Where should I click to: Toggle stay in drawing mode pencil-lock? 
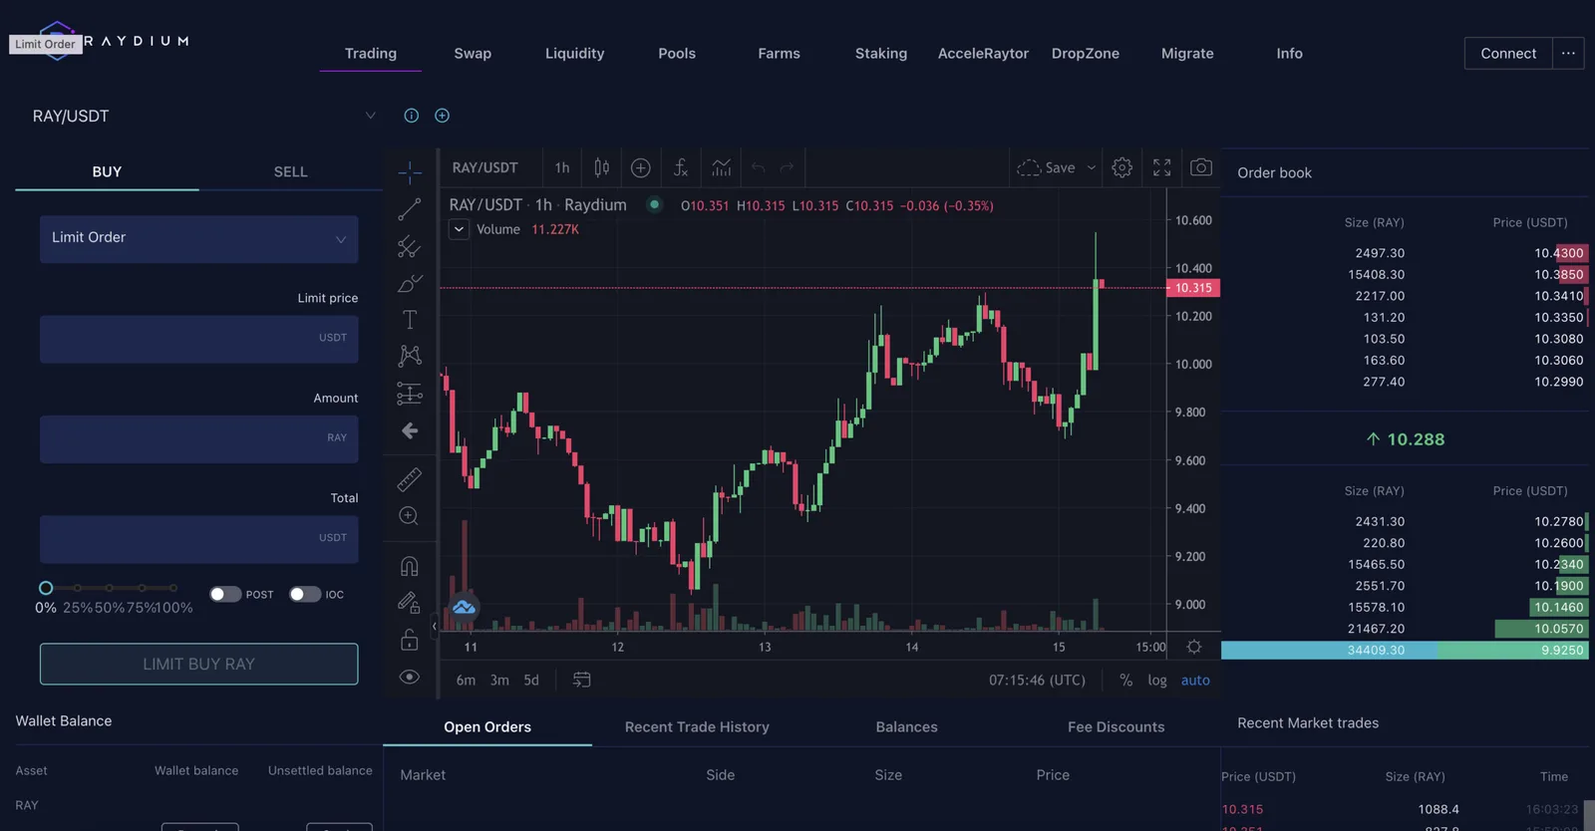click(409, 603)
